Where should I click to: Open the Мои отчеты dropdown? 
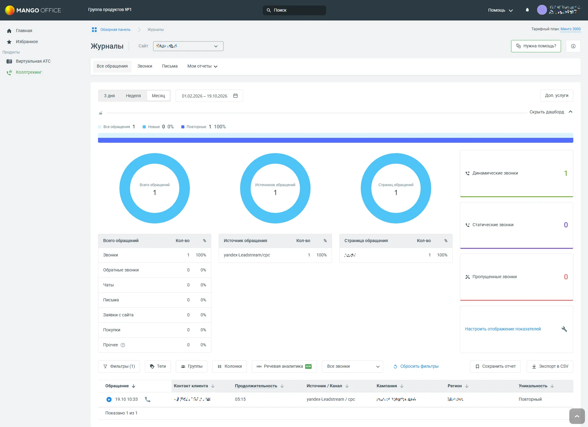point(202,66)
